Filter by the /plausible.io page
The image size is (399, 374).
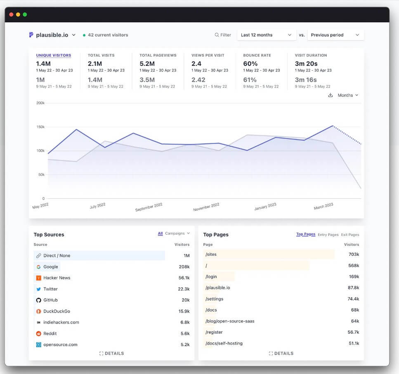[x=217, y=288]
